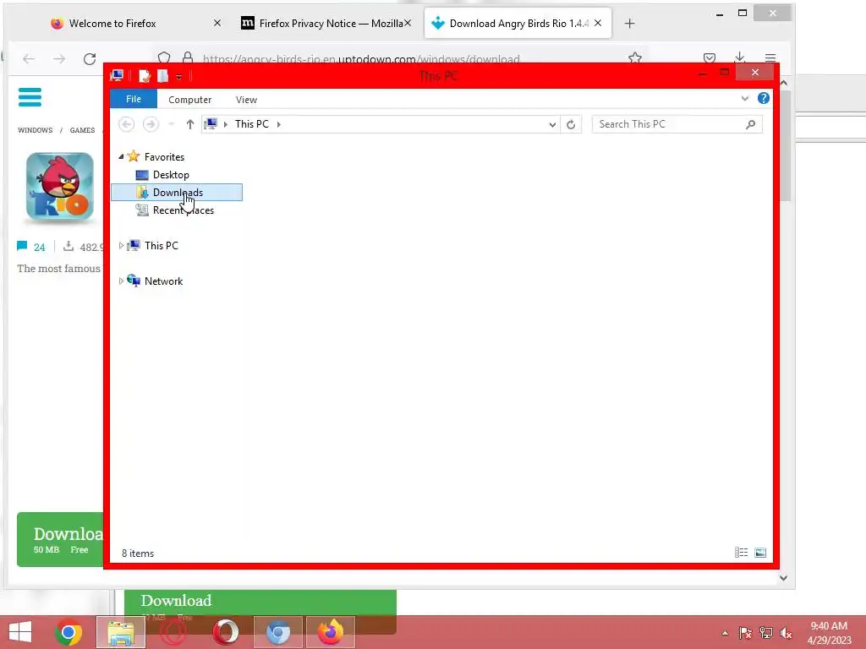866x649 pixels.
Task: Open Firefox from the taskbar
Action: tap(331, 632)
